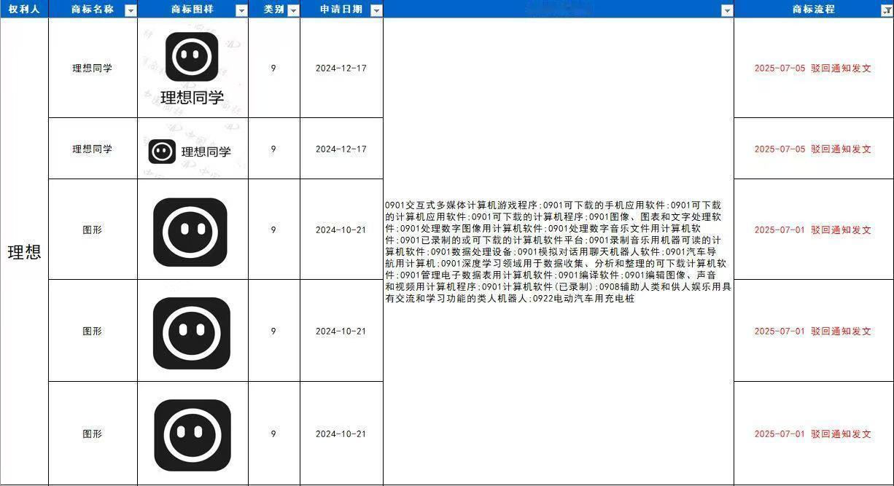Select class 9 cell in the stacked-logo row
The height and width of the screenshot is (486, 894).
pyautogui.click(x=273, y=68)
